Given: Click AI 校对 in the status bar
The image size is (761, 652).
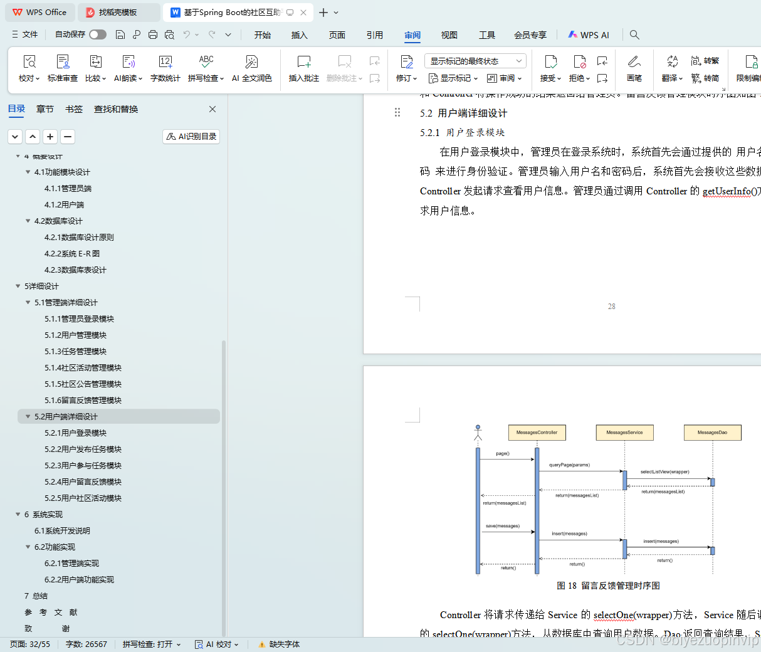Looking at the screenshot, I should pyautogui.click(x=217, y=644).
